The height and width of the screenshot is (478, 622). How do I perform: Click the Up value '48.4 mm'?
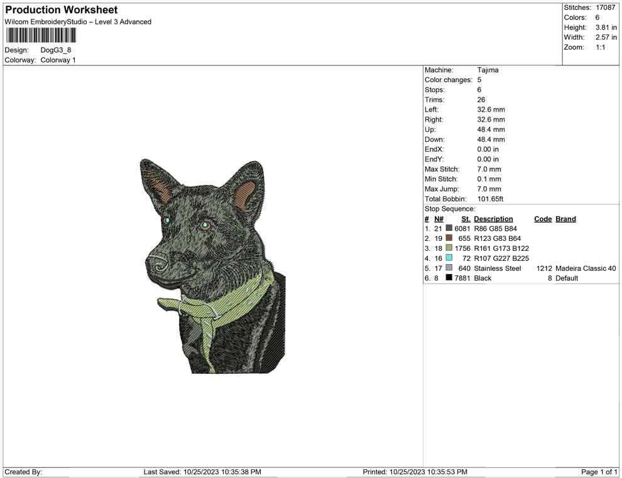click(x=491, y=129)
